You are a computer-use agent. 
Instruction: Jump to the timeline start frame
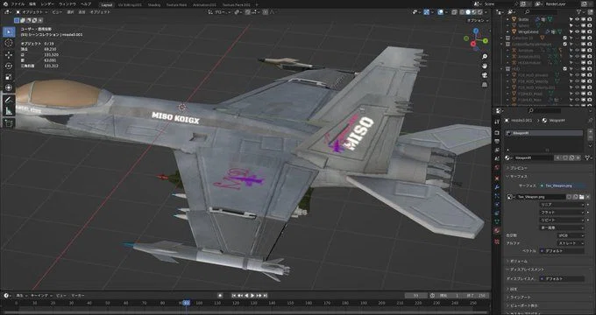click(234, 295)
